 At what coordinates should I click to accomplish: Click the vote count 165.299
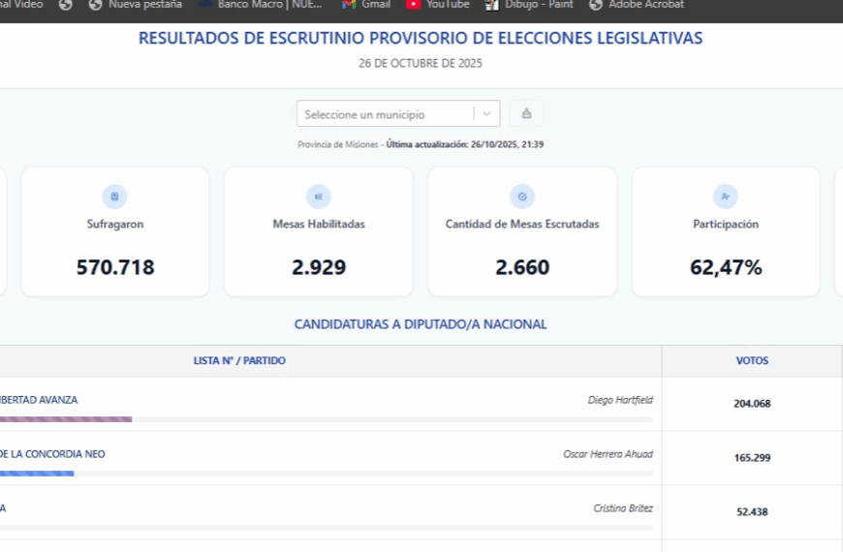[x=752, y=458]
